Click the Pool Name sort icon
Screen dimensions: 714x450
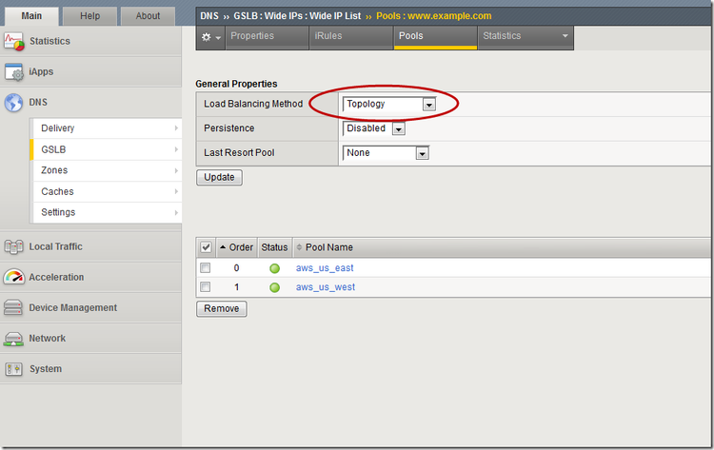point(299,247)
